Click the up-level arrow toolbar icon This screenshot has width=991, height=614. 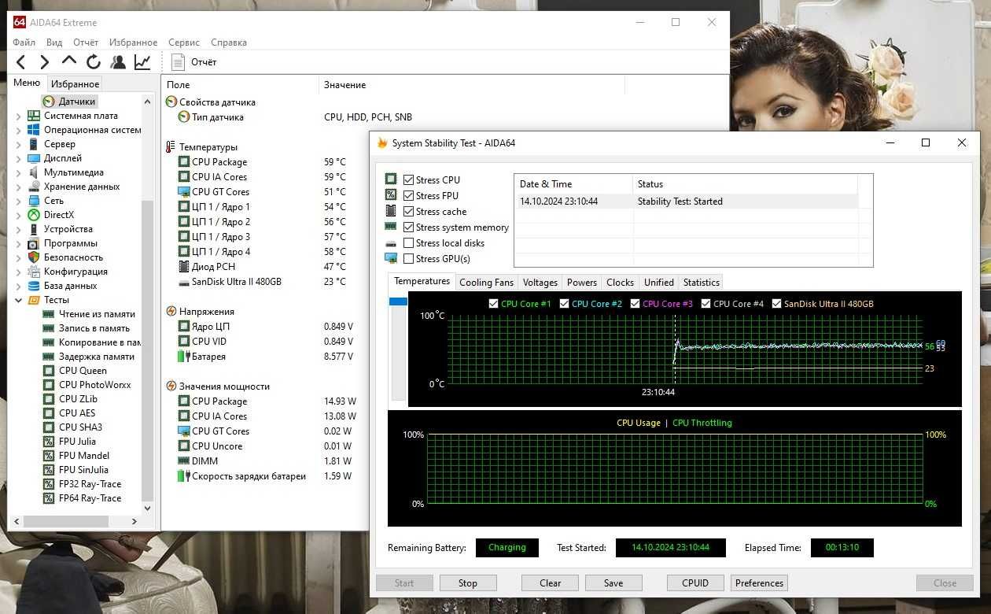(69, 61)
